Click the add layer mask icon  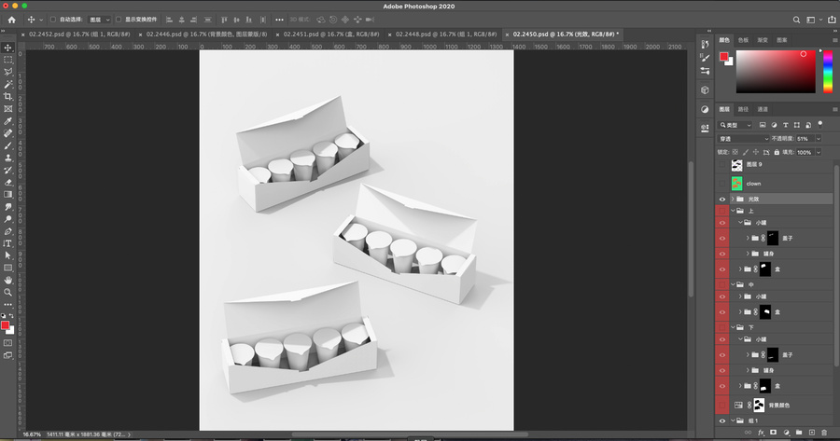[773, 433]
